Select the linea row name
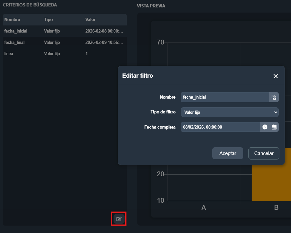Viewport: 291px width, 233px height. (x=9, y=53)
